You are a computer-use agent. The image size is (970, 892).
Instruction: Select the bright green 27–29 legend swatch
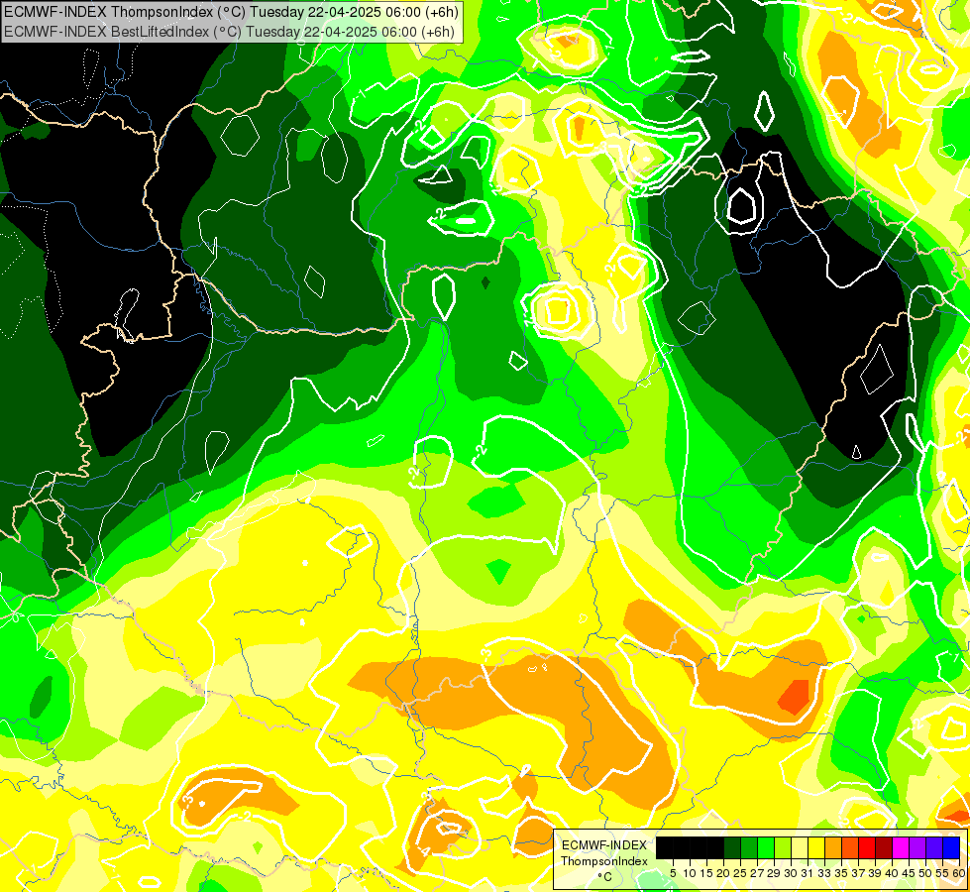[x=766, y=848]
